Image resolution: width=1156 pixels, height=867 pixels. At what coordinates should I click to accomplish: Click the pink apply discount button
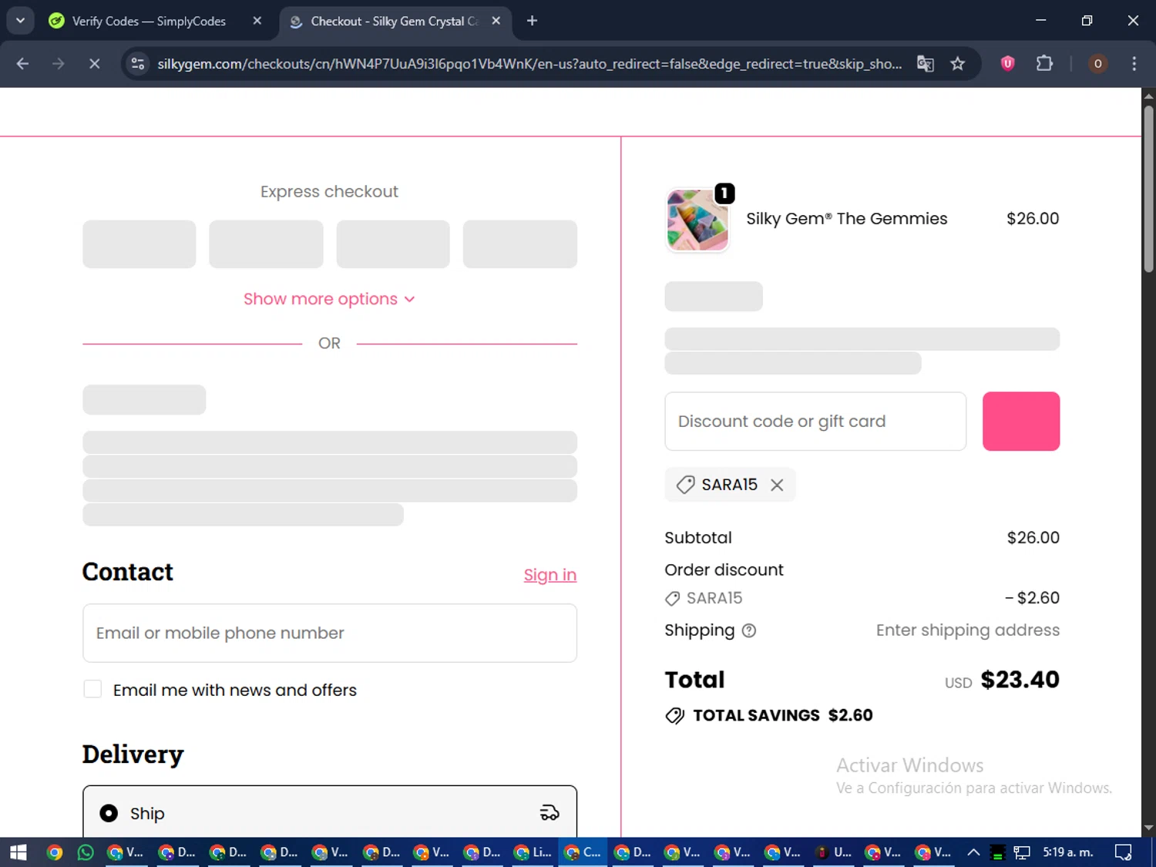tap(1021, 422)
